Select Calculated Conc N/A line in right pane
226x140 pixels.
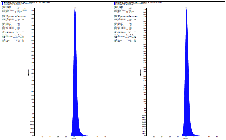(125, 11)
